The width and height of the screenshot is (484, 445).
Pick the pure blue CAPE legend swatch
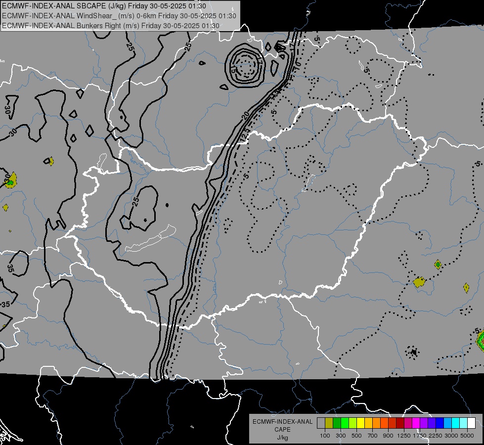[x=440, y=423]
